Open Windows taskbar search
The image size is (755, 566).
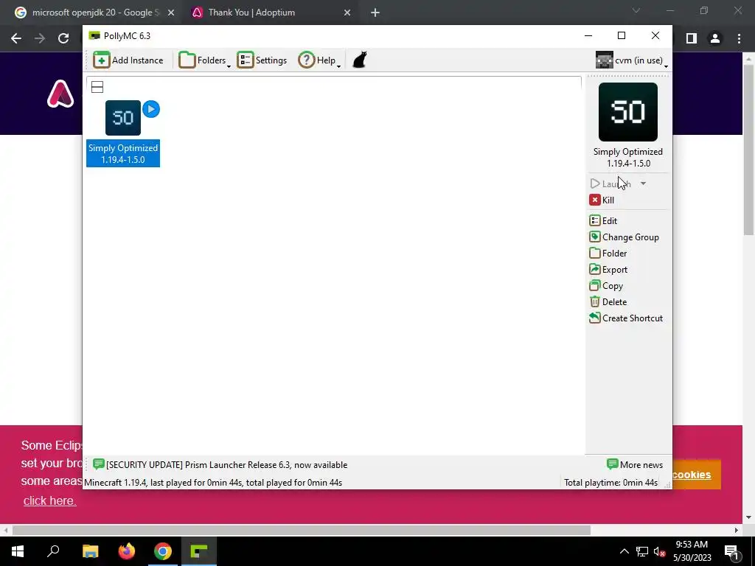(x=53, y=551)
